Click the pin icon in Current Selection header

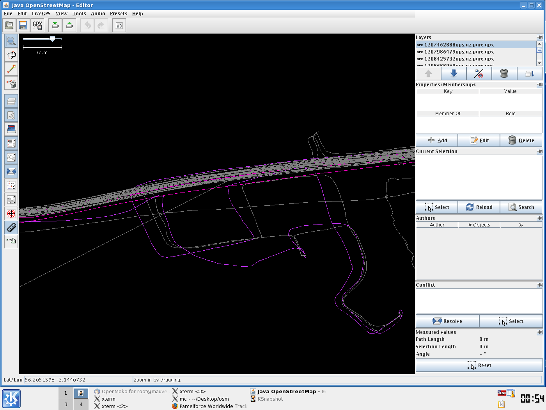tap(540, 152)
